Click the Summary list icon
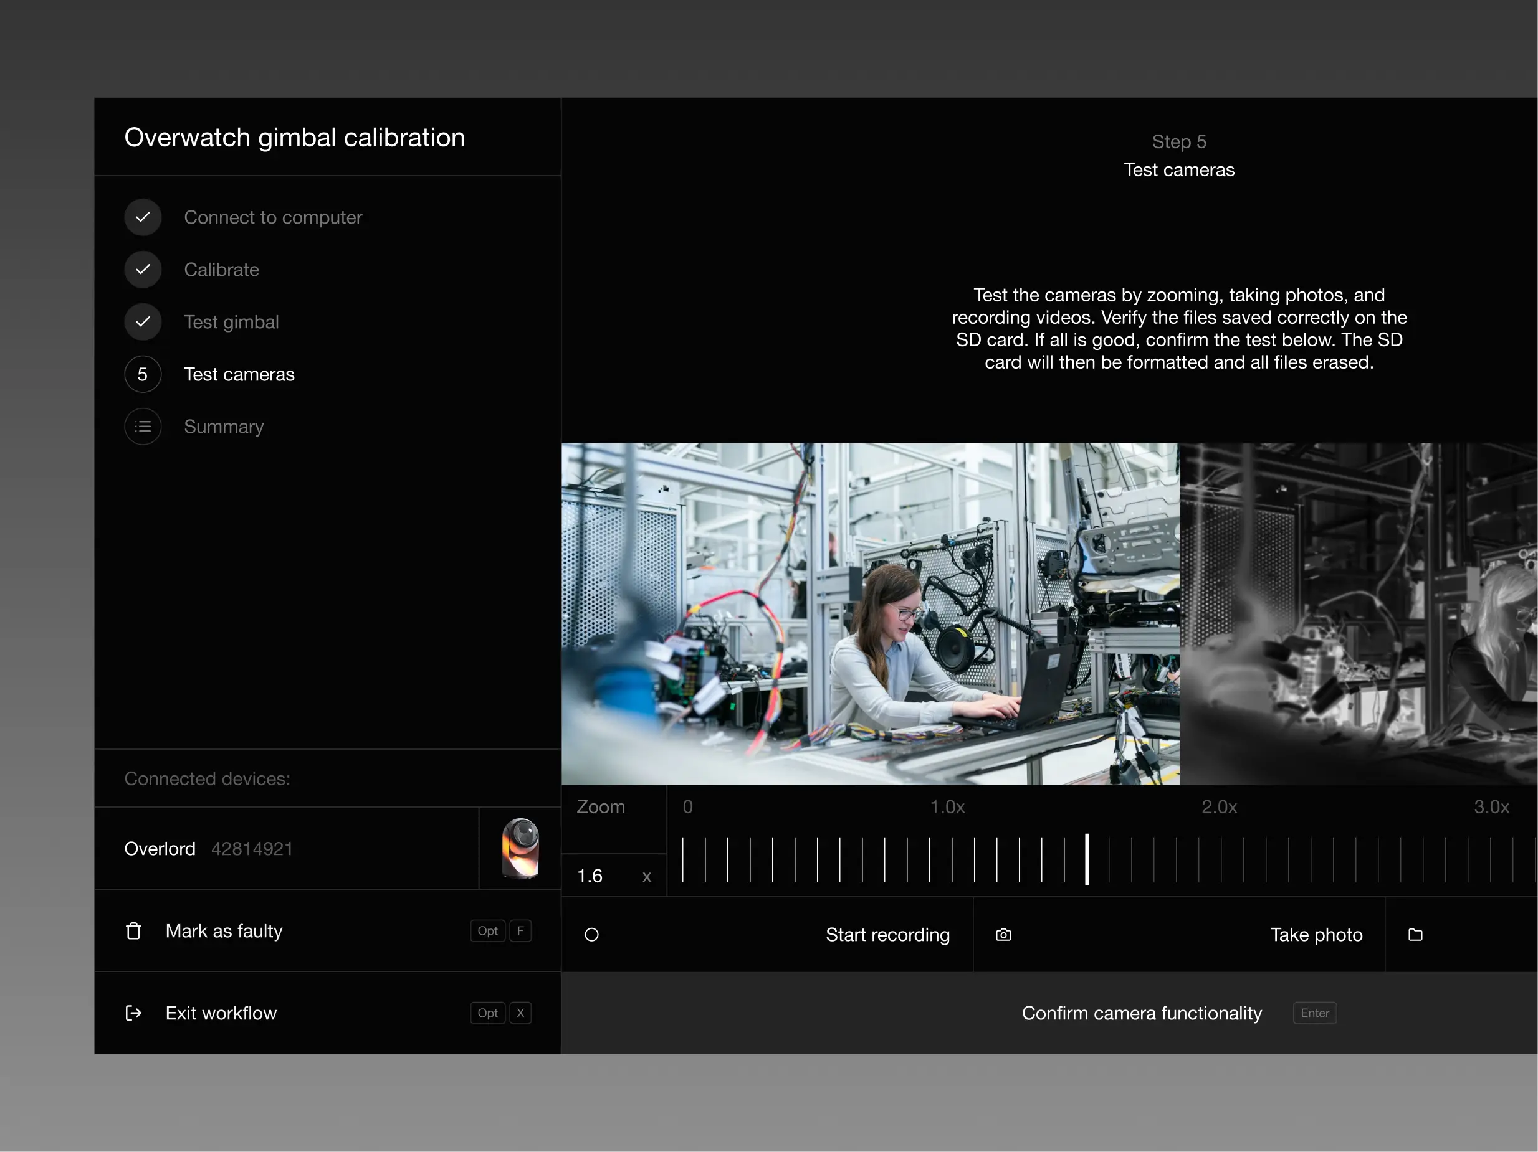 click(x=143, y=426)
